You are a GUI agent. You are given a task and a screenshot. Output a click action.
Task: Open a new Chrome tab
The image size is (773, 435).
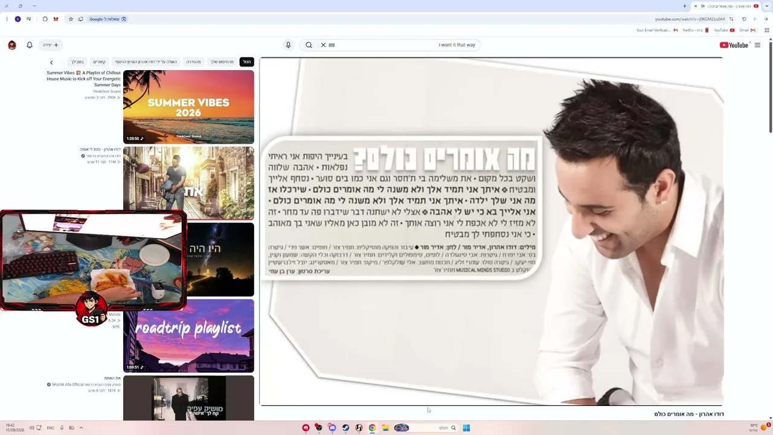pyautogui.click(x=685, y=6)
